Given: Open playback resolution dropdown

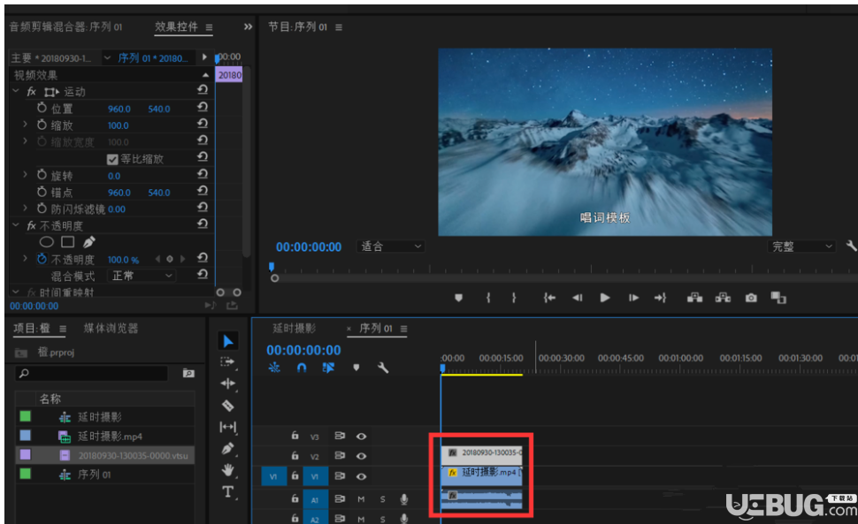Looking at the screenshot, I should [x=801, y=247].
